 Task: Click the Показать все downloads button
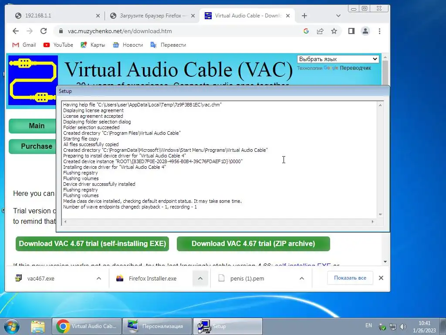click(x=350, y=278)
